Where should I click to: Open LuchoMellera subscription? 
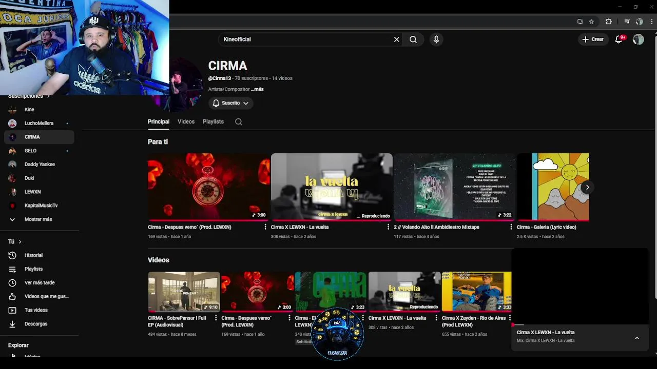(40, 123)
